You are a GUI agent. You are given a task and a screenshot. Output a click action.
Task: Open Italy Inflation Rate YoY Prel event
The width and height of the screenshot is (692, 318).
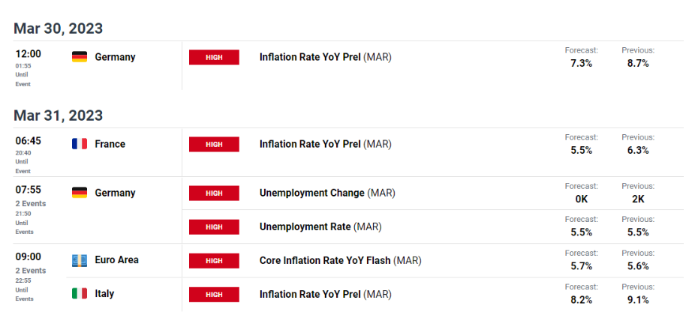(x=325, y=294)
